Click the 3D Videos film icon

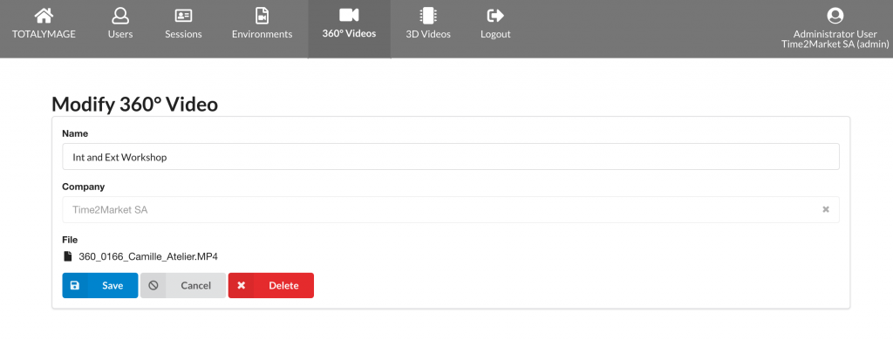point(427,16)
